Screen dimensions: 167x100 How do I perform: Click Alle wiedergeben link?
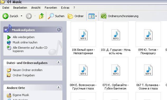coord(24,37)
